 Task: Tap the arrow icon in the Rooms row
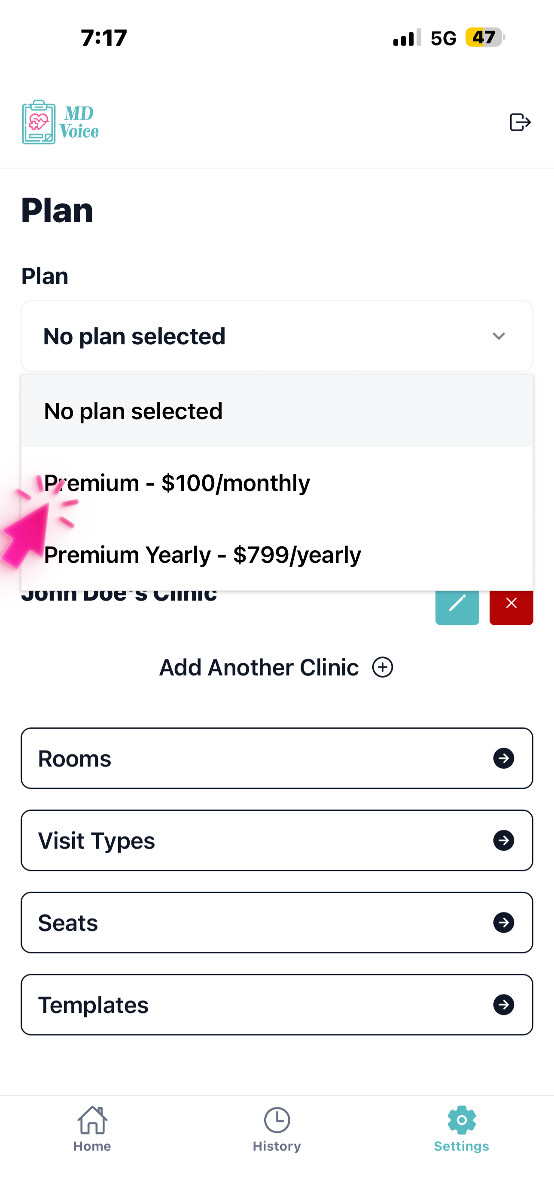point(504,758)
